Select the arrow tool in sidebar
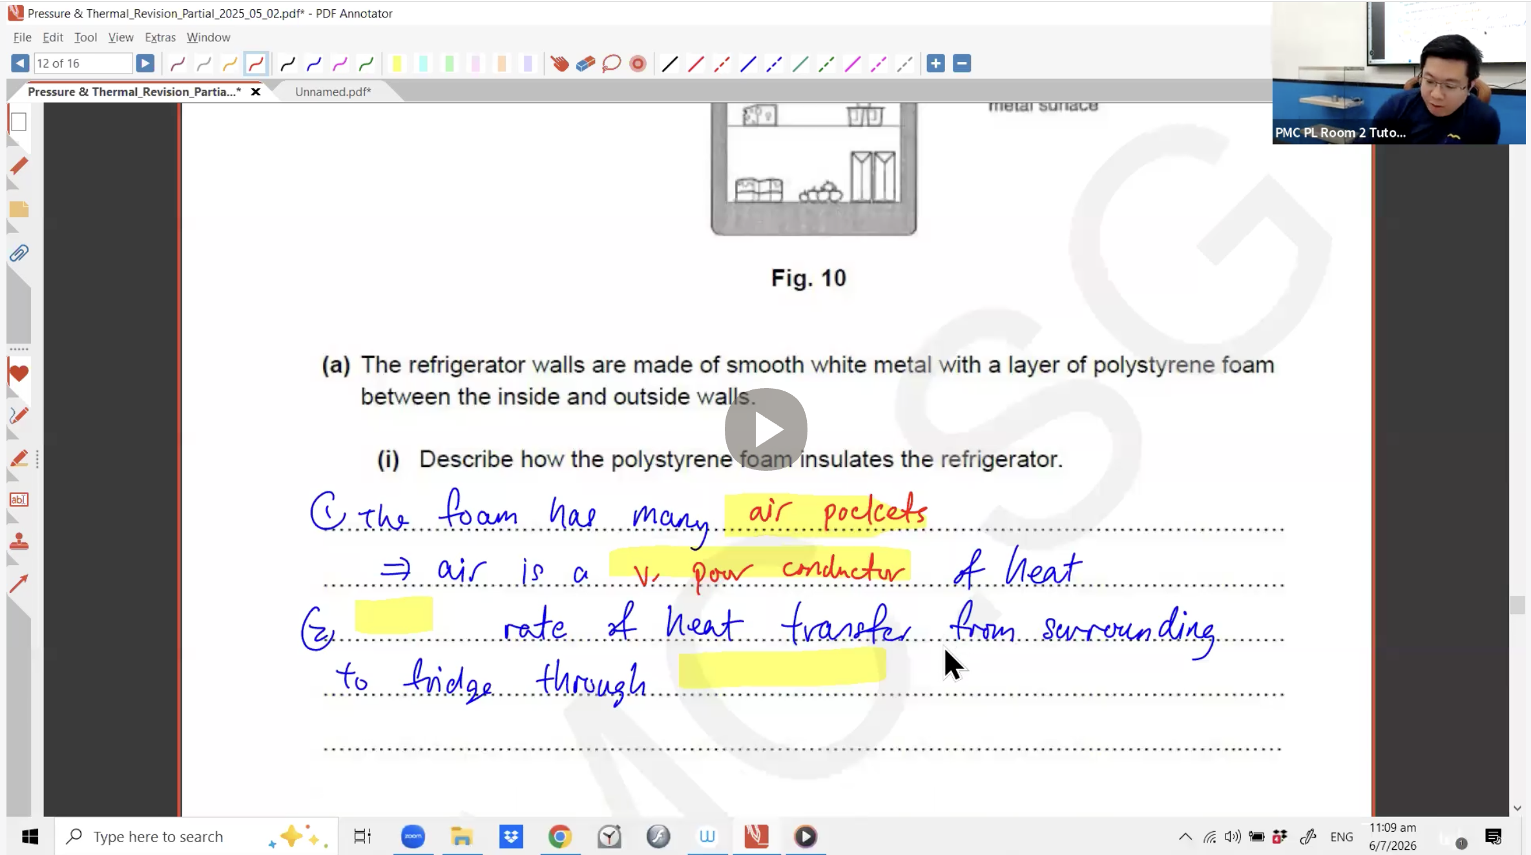The width and height of the screenshot is (1531, 855). pyautogui.click(x=19, y=584)
